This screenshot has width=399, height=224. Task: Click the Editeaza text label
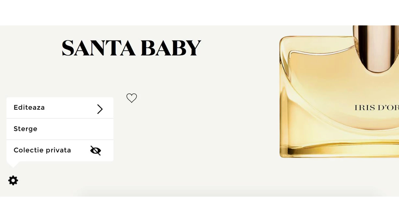(x=29, y=107)
